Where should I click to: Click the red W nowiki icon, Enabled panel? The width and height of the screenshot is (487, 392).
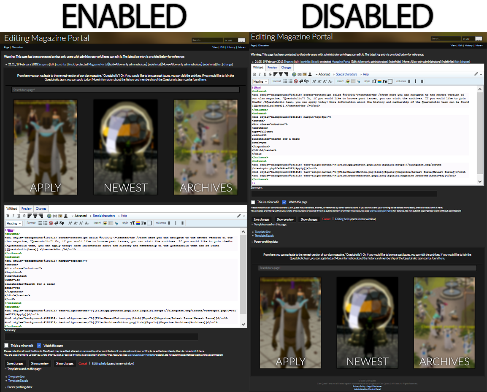tap(51, 223)
